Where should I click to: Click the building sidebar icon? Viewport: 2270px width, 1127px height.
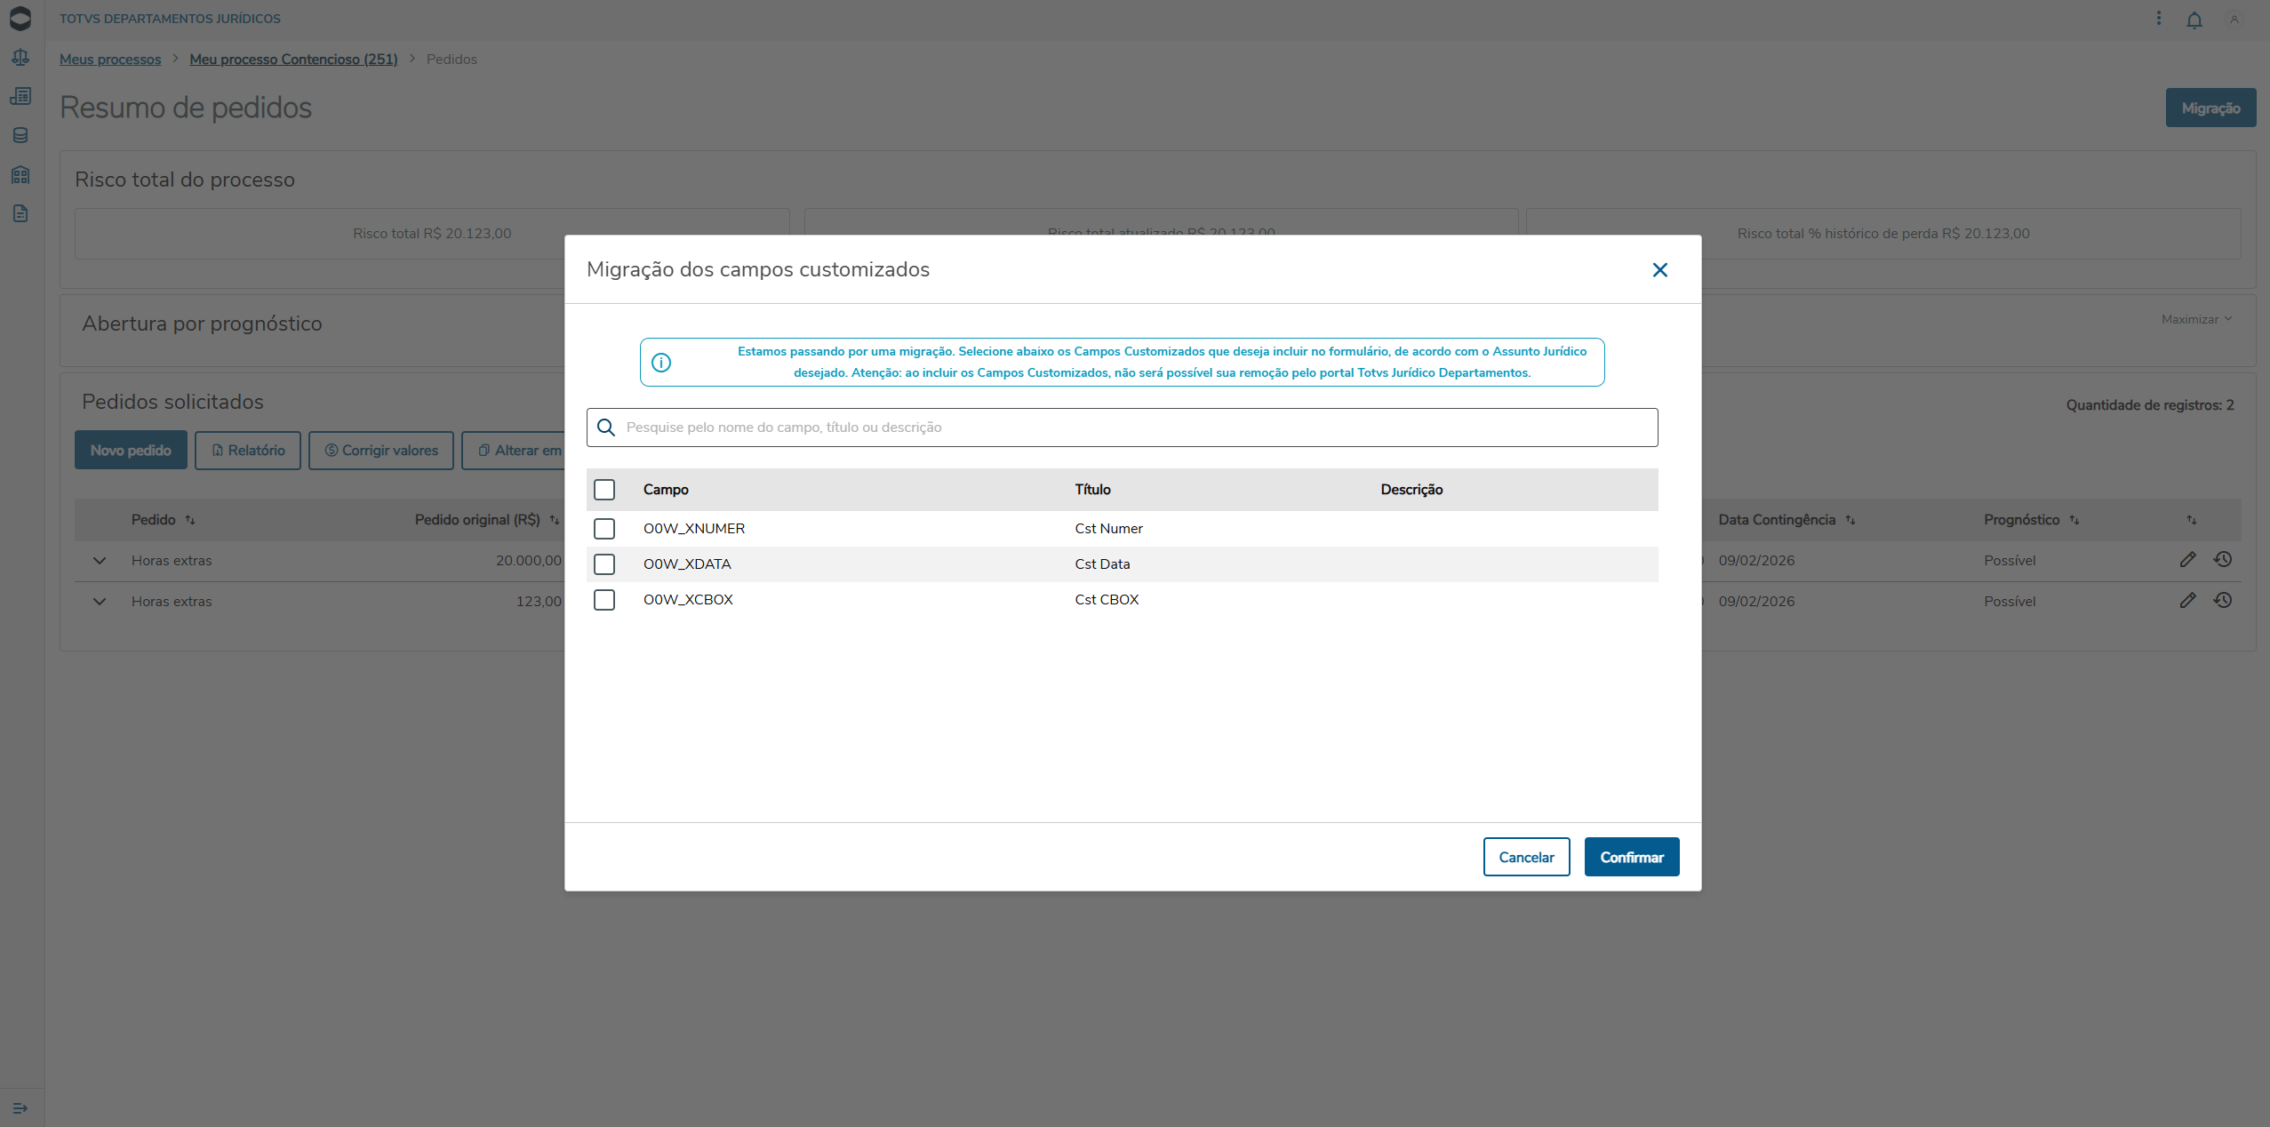pyautogui.click(x=20, y=174)
